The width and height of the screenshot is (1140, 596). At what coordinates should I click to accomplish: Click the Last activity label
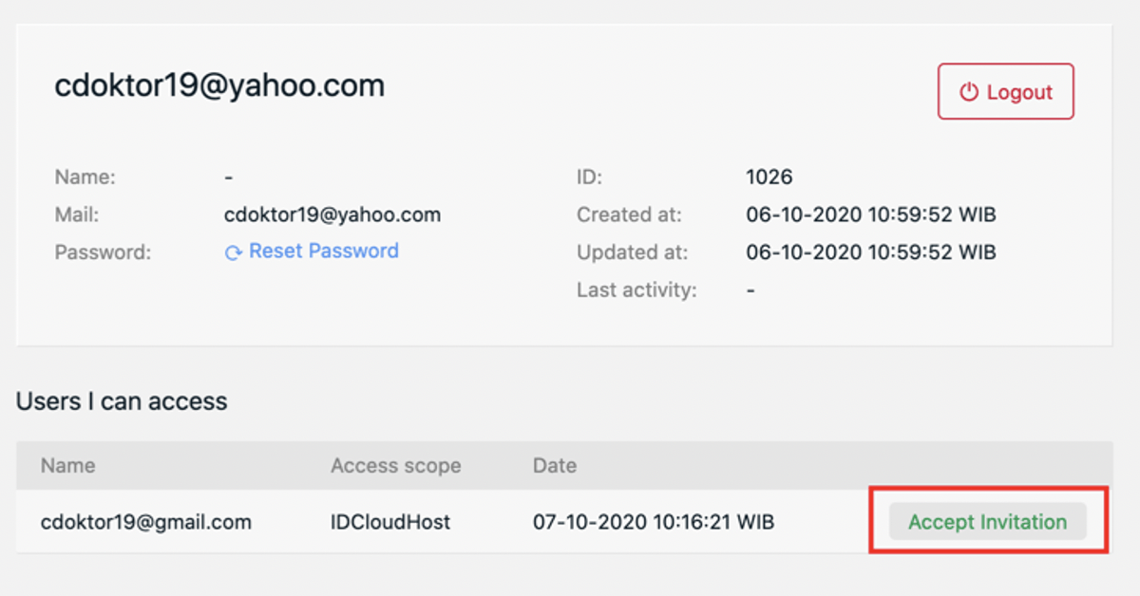(636, 290)
